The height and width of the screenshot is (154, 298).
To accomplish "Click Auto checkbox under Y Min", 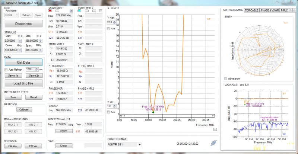I will pos(108,112).
